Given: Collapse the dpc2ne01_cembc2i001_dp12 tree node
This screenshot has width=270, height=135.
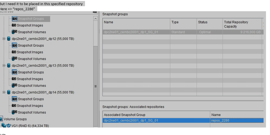Looking at the screenshot, I should point(4,39).
